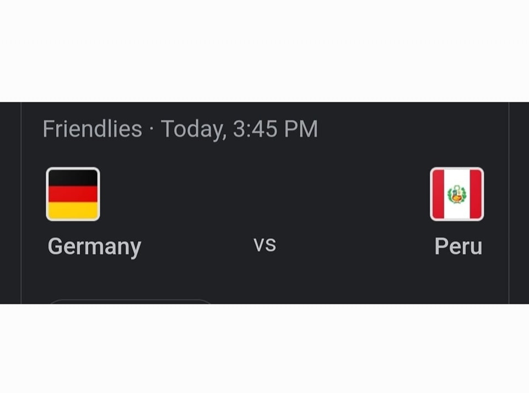Tap the Peru flag icon
The width and height of the screenshot is (529, 393).
[457, 194]
